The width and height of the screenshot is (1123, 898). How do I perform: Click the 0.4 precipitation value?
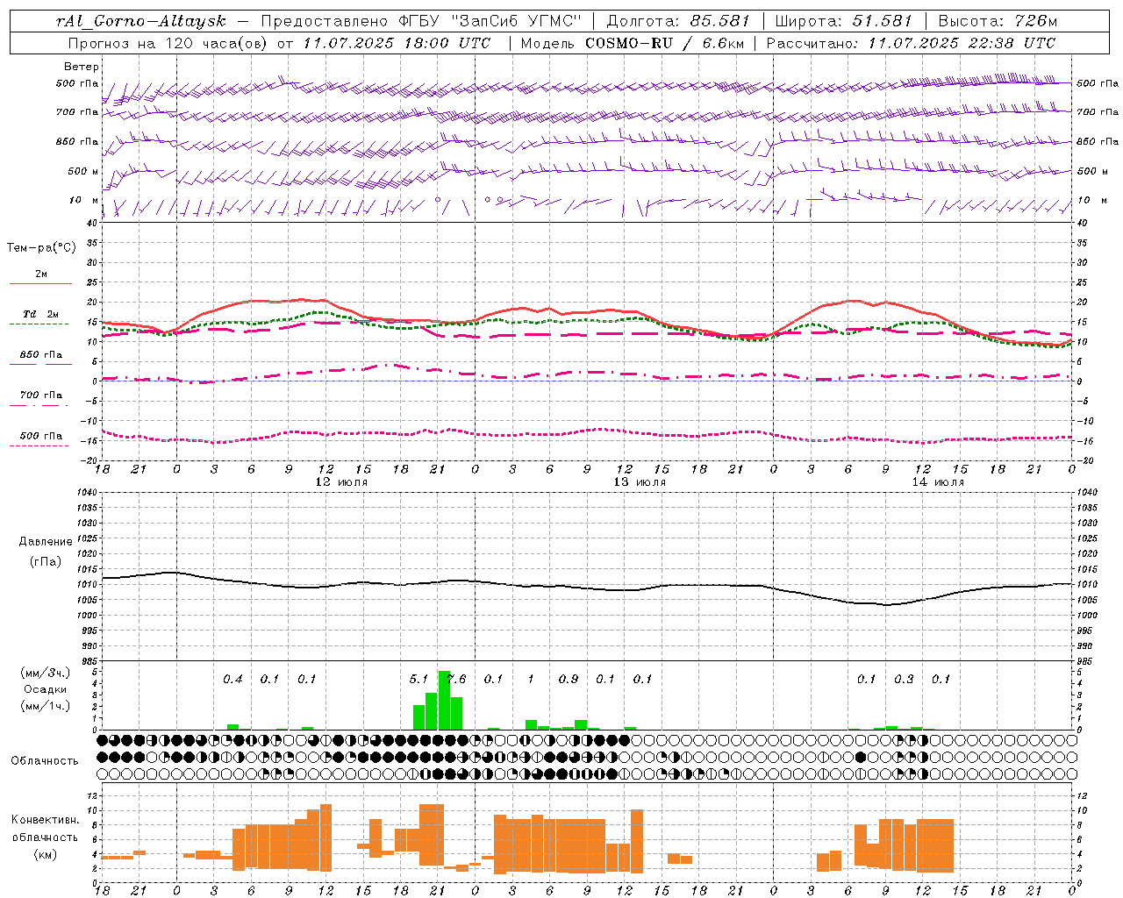click(x=232, y=680)
